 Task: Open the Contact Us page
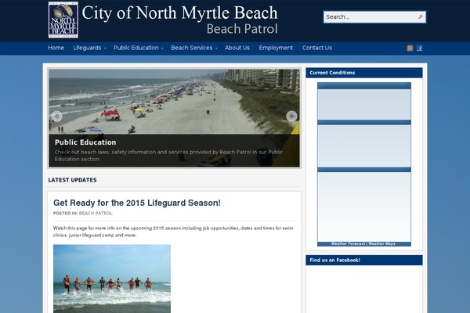coord(316,48)
